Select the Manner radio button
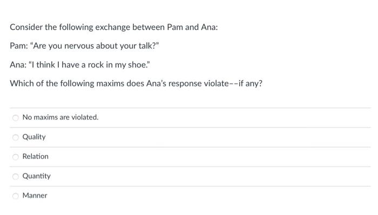The image size is (378, 215). click(16, 196)
